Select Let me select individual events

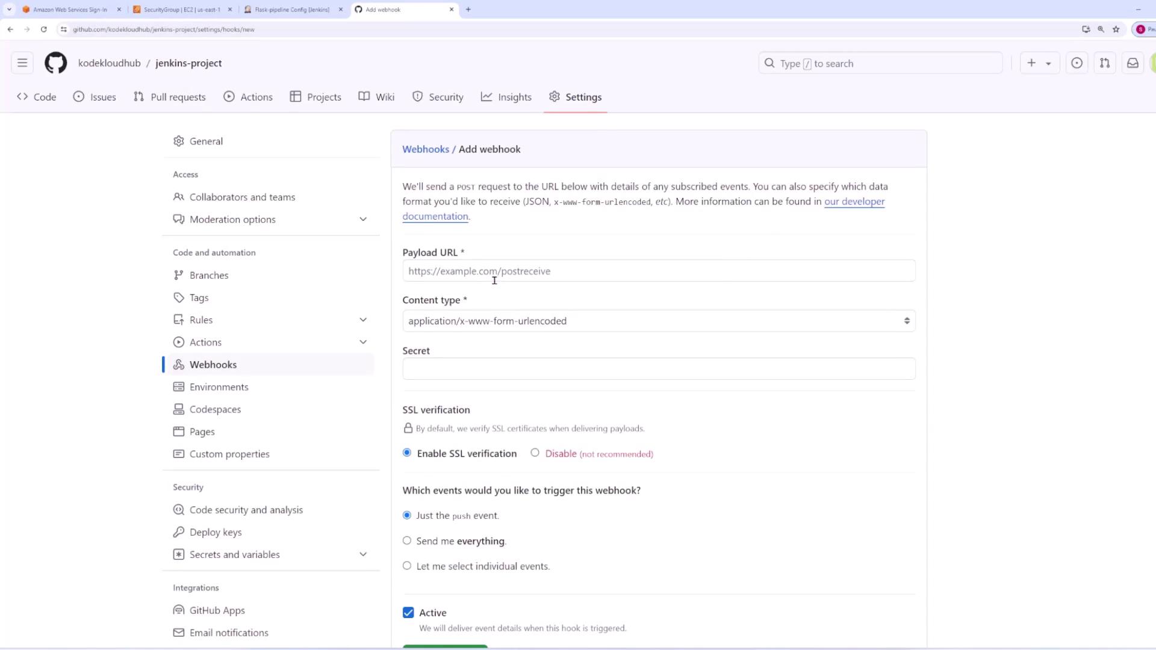coord(407,566)
